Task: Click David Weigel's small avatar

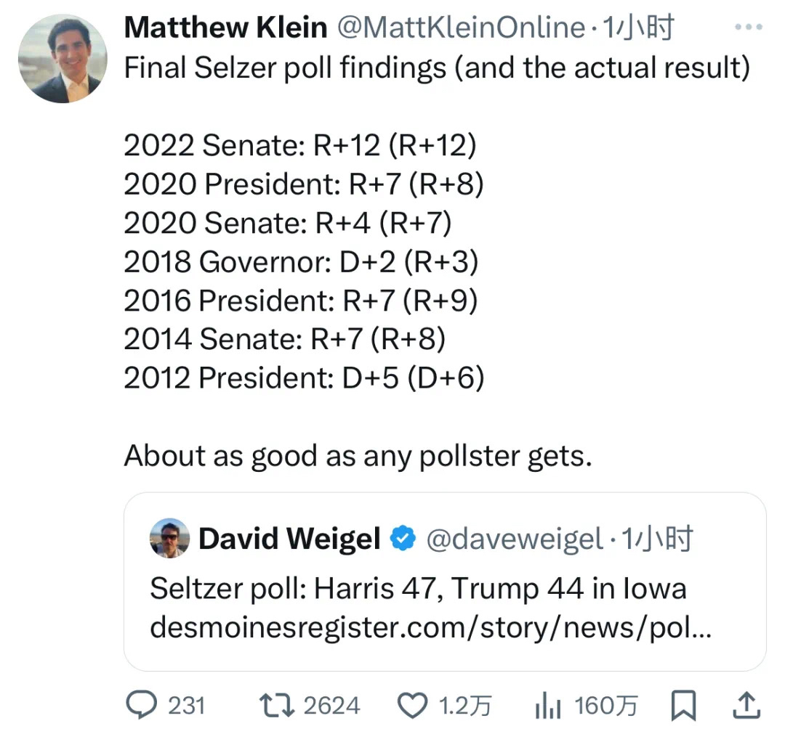Action: [169, 538]
